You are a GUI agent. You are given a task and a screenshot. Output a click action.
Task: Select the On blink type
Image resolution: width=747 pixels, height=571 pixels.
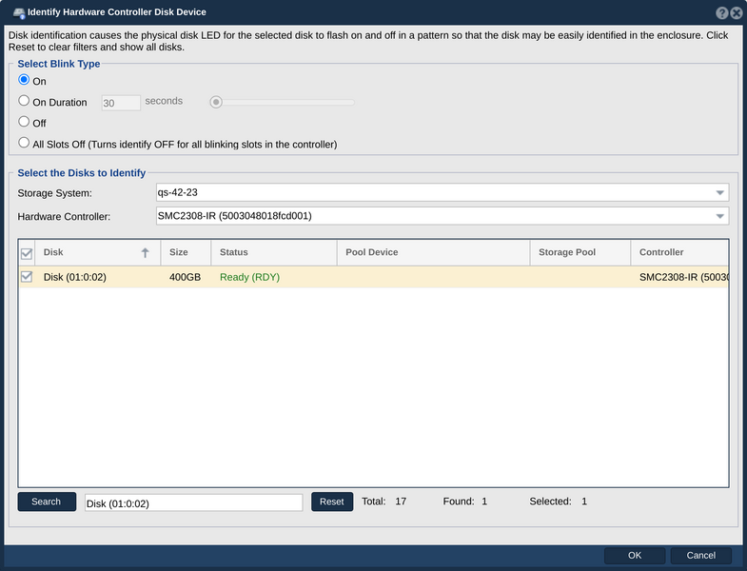pyautogui.click(x=24, y=80)
